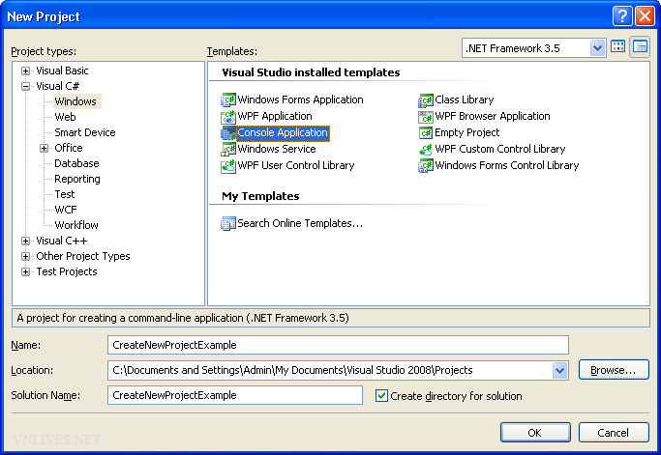
Task: Switch templates to large icons view
Action: (618, 46)
